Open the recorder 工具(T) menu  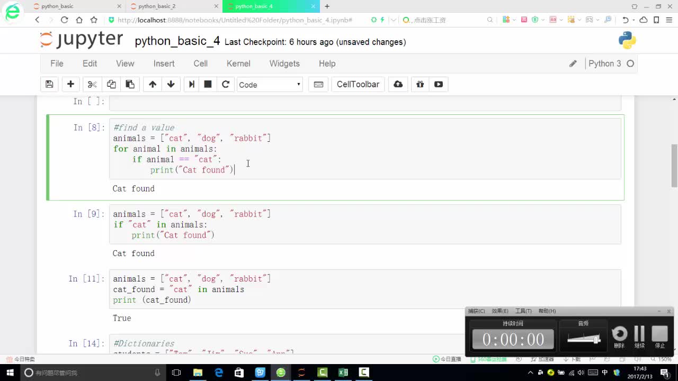(523, 311)
